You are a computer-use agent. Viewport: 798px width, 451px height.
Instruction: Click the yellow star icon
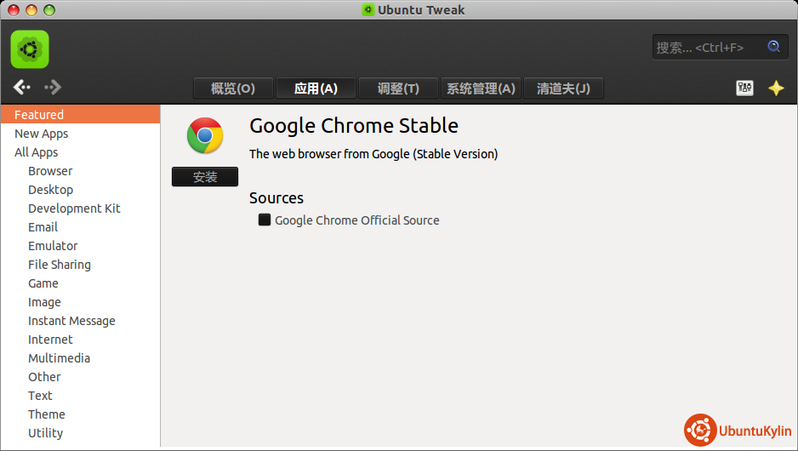pyautogui.click(x=776, y=88)
